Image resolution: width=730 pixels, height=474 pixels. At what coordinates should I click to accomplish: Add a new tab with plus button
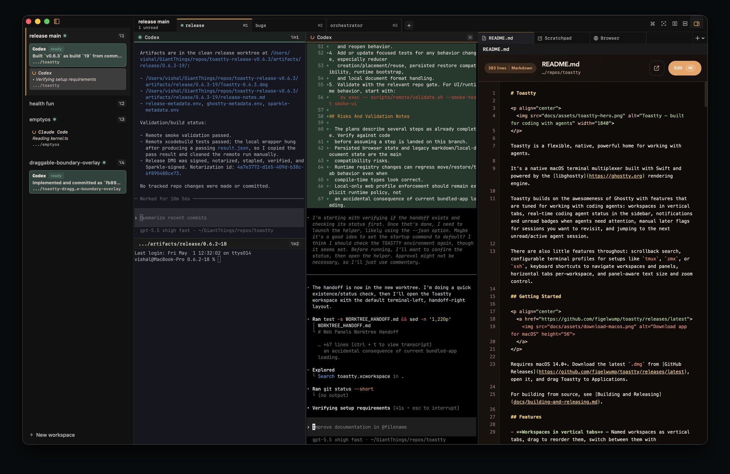[409, 26]
